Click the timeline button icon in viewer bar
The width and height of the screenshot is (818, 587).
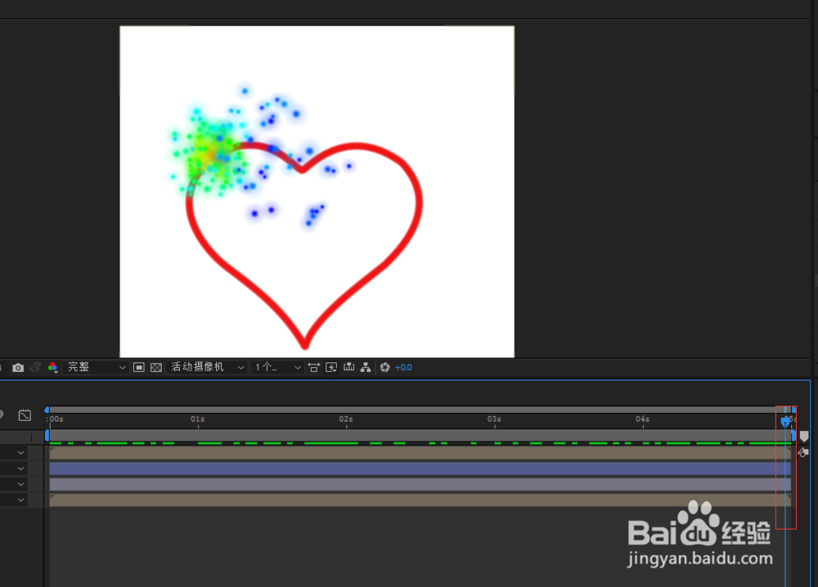pos(349,368)
